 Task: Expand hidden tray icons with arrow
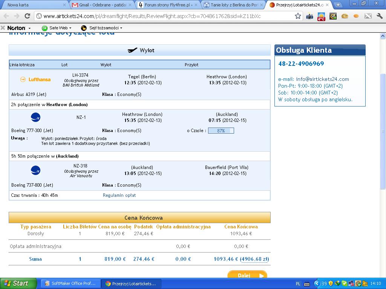click(x=317, y=284)
